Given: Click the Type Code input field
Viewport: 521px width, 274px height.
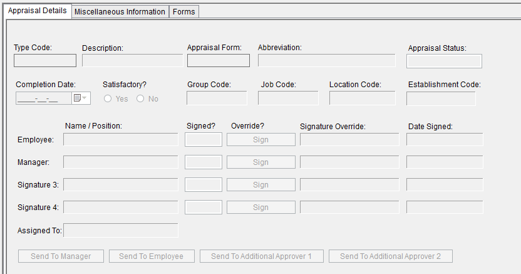Looking at the screenshot, I should click(x=45, y=61).
